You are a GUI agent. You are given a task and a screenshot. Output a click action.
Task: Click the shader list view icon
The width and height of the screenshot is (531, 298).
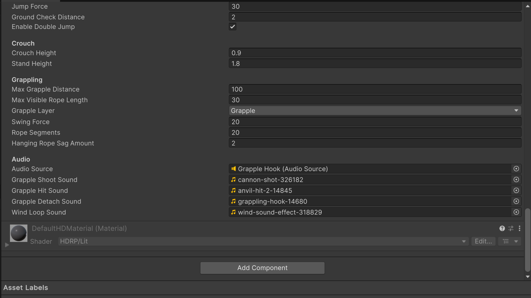(506, 241)
